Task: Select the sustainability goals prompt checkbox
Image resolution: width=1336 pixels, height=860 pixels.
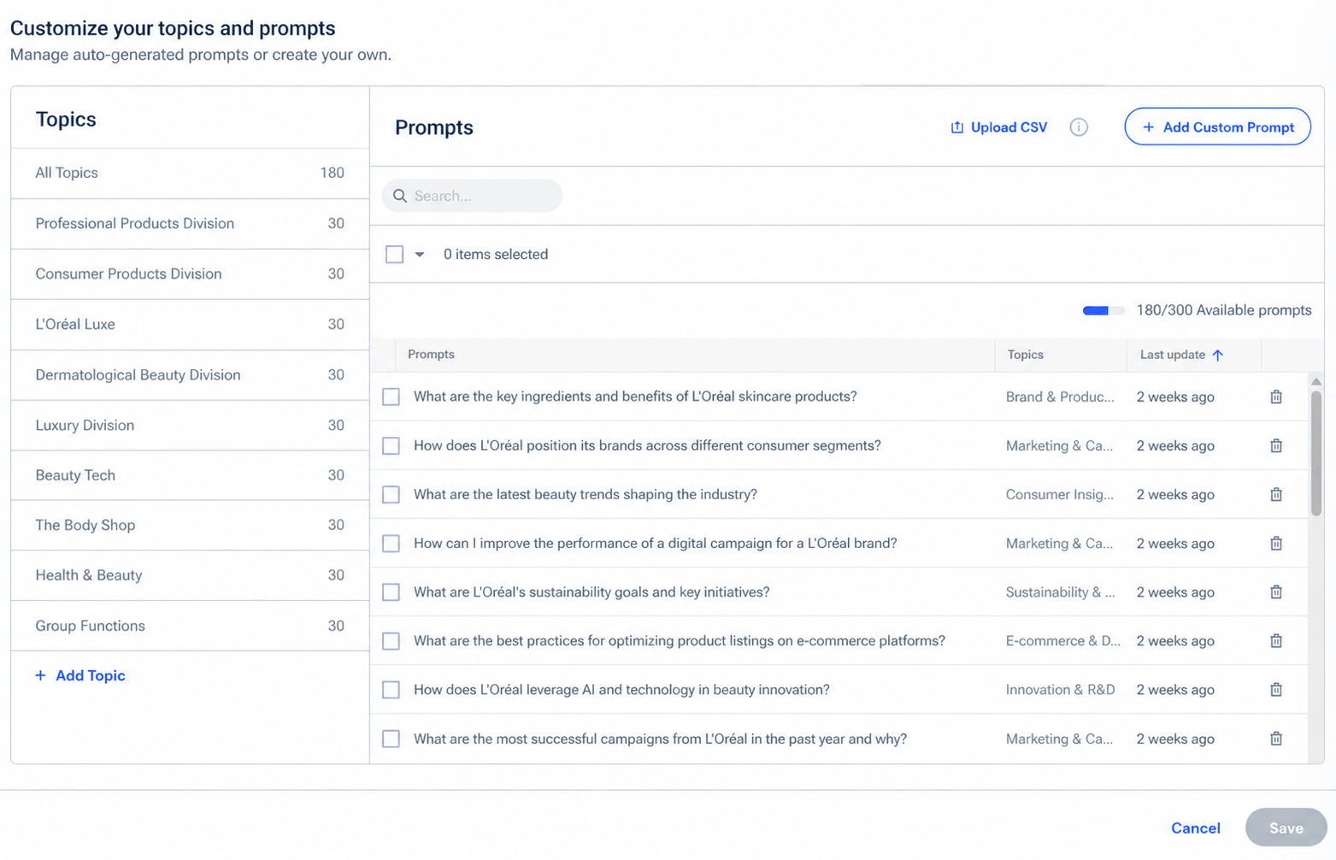Action: [x=391, y=592]
